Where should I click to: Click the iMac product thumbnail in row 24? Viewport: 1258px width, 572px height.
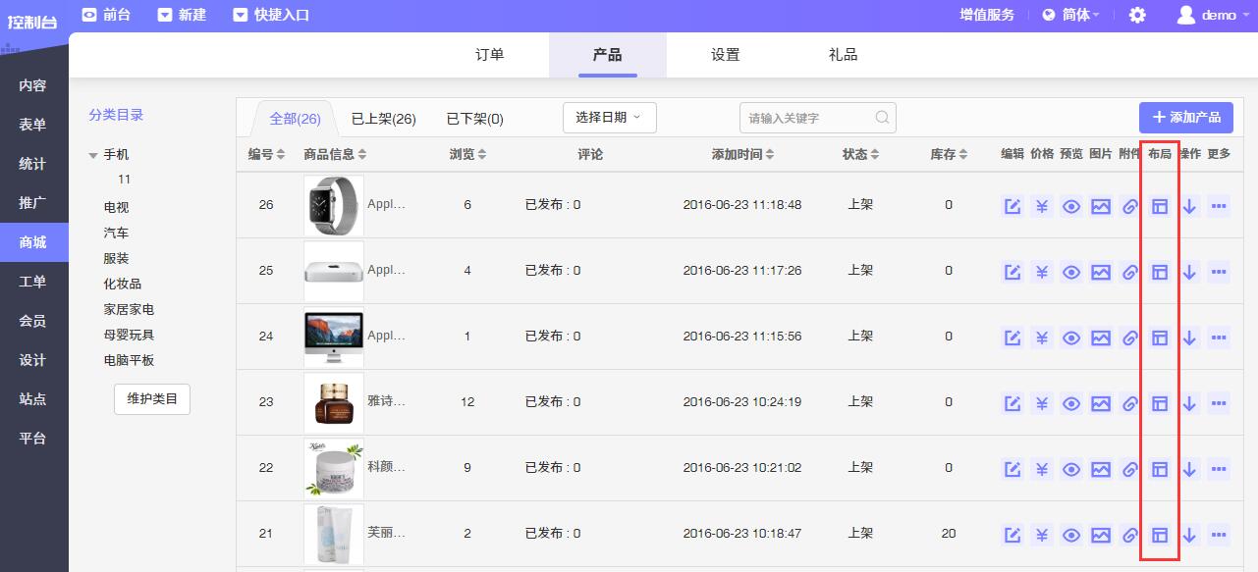[334, 337]
